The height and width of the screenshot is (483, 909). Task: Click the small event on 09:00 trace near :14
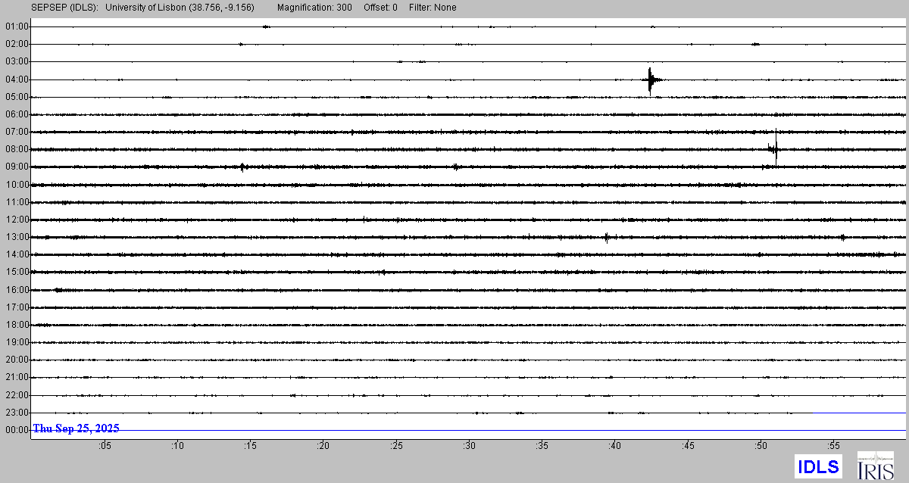click(242, 167)
